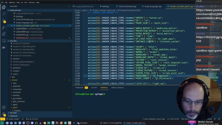Switch to the Output panel tab

[94, 88]
